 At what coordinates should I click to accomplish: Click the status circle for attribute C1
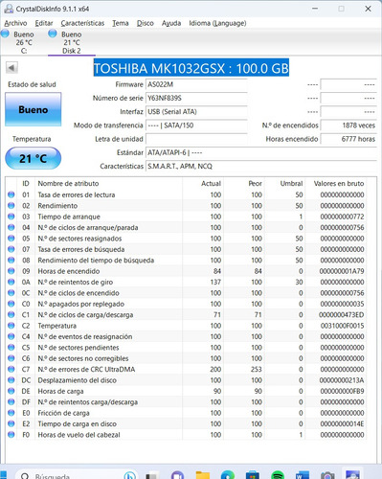11,314
